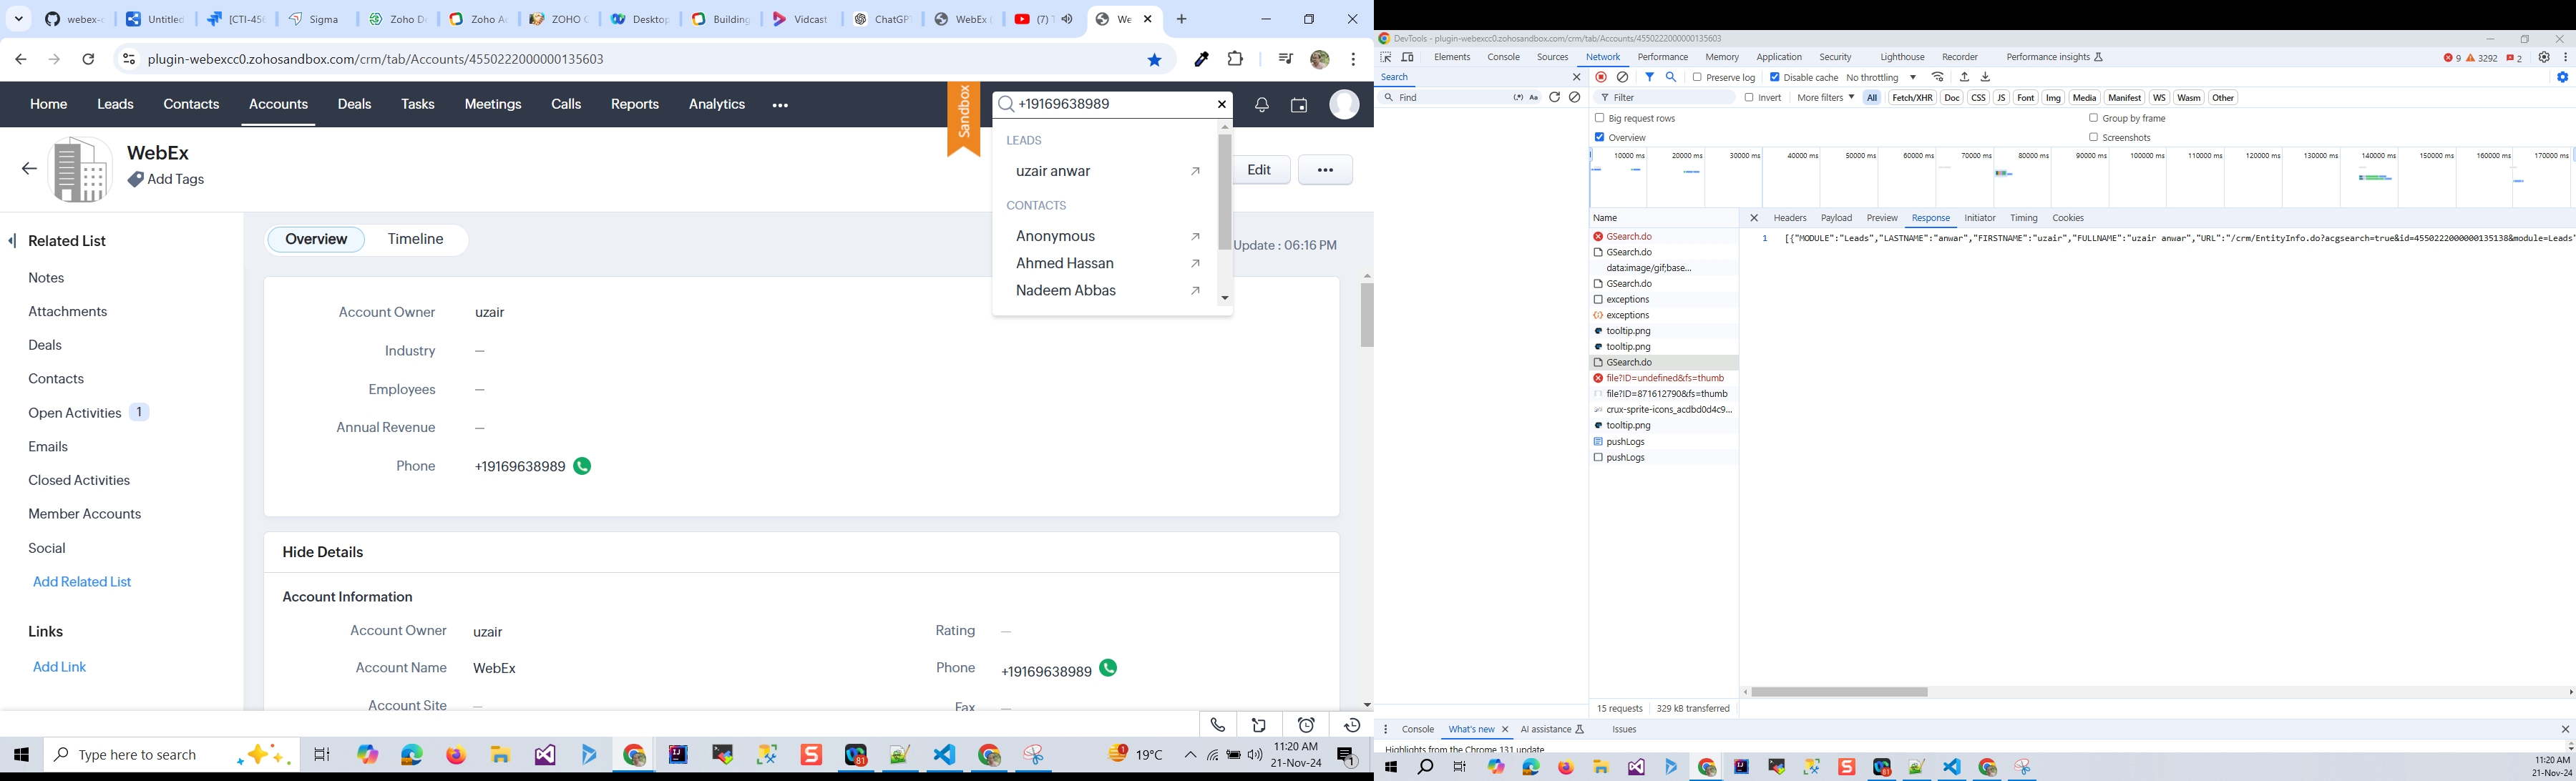This screenshot has height=781, width=2576.
Task: Clear the network log
Action: point(1623,77)
